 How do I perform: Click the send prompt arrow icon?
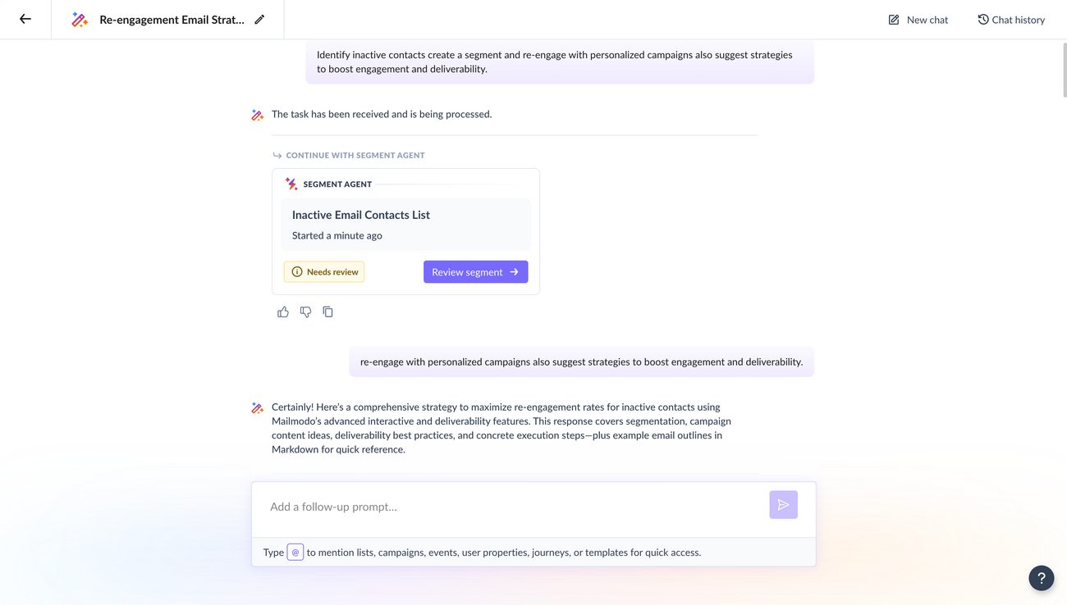tap(783, 505)
